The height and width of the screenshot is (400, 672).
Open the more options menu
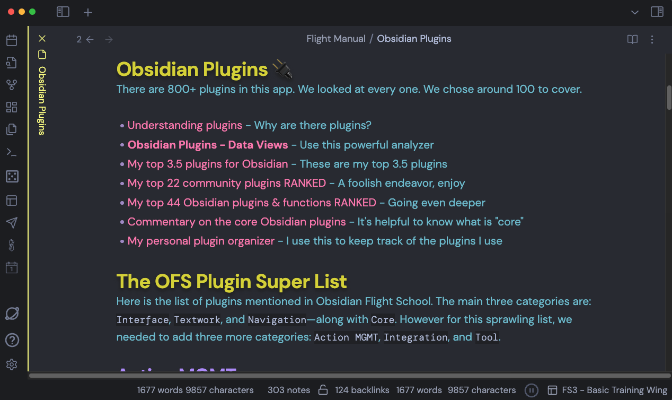tap(651, 39)
